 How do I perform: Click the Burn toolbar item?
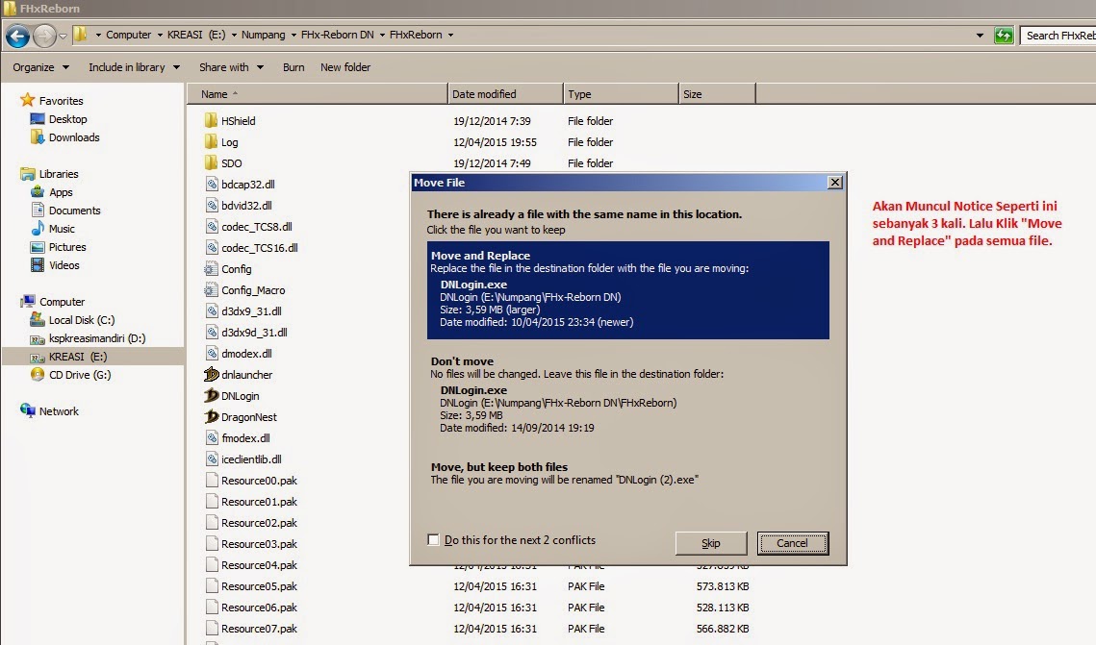click(x=293, y=67)
